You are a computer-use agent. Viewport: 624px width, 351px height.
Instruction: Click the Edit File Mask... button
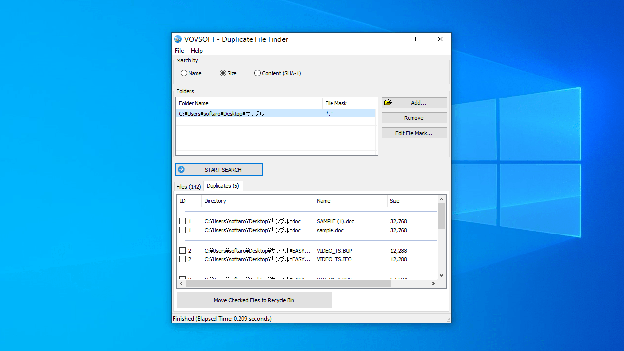click(414, 133)
